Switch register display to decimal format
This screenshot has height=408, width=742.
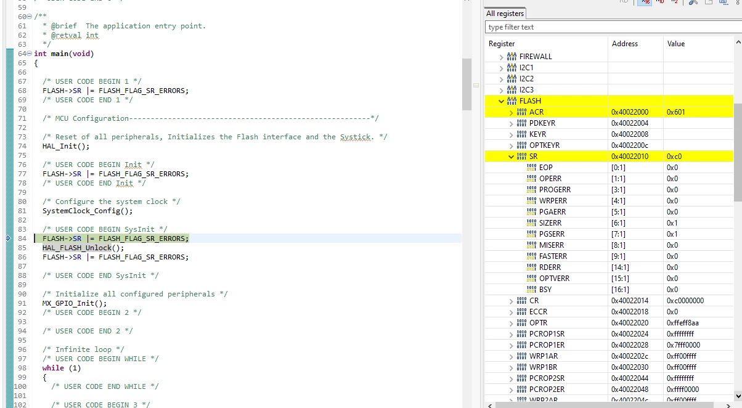pyautogui.click(x=659, y=2)
